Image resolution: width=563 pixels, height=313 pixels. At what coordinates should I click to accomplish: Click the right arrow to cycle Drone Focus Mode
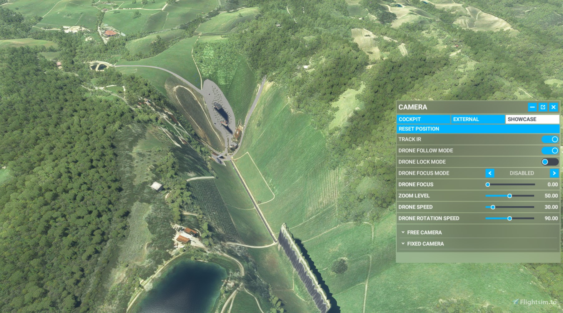(555, 173)
